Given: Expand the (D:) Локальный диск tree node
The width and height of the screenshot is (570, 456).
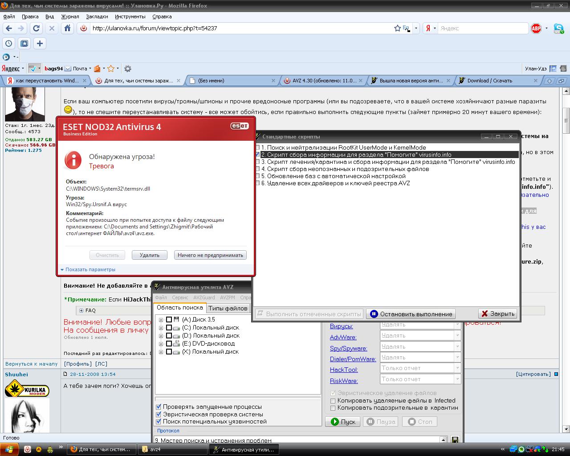Looking at the screenshot, I should tap(161, 336).
